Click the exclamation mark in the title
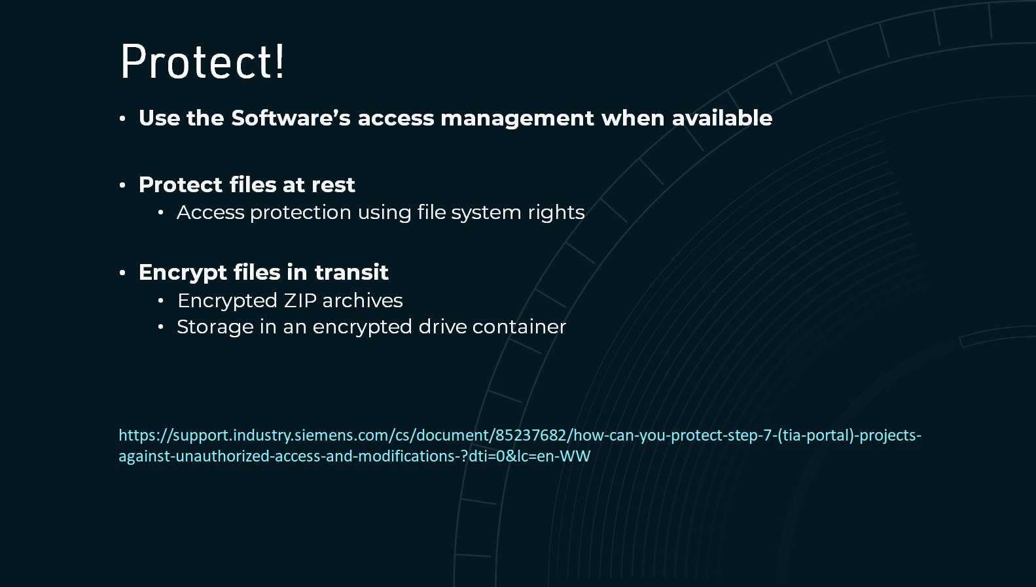This screenshot has width=1036, height=587. click(279, 61)
